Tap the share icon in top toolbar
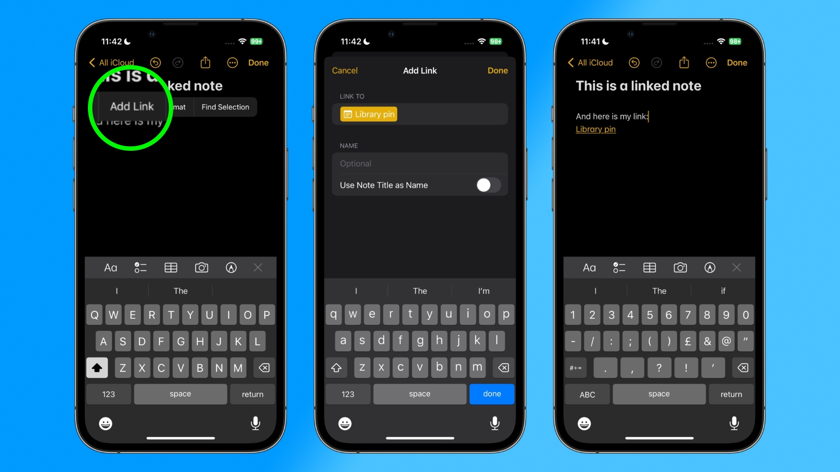The height and width of the screenshot is (472, 840). [x=206, y=62]
